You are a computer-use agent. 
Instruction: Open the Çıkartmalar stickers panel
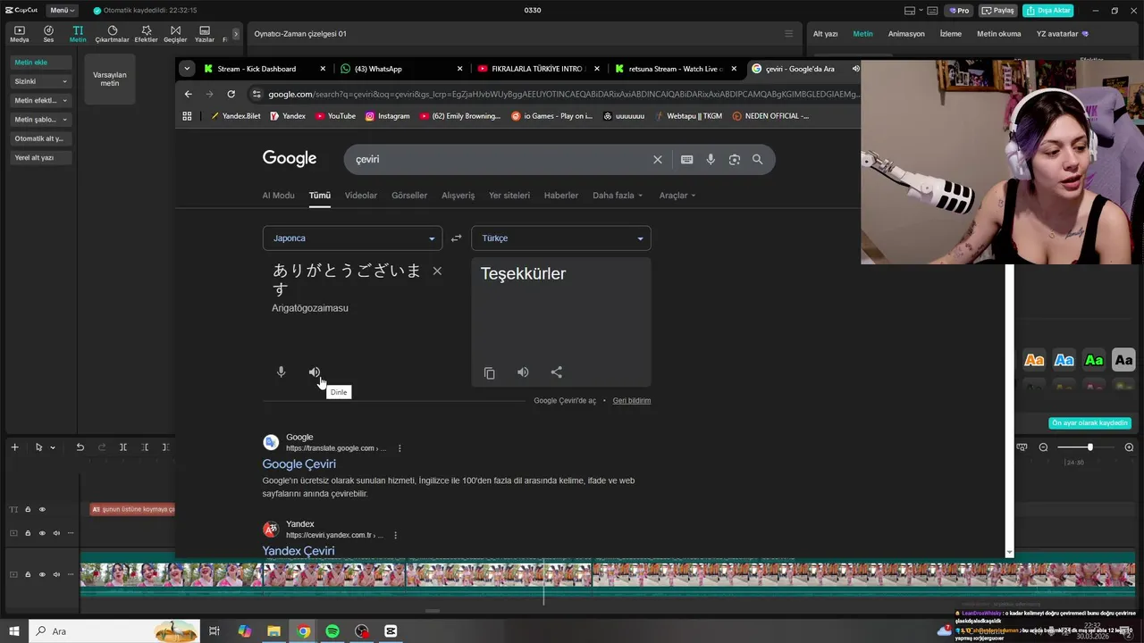(x=113, y=34)
